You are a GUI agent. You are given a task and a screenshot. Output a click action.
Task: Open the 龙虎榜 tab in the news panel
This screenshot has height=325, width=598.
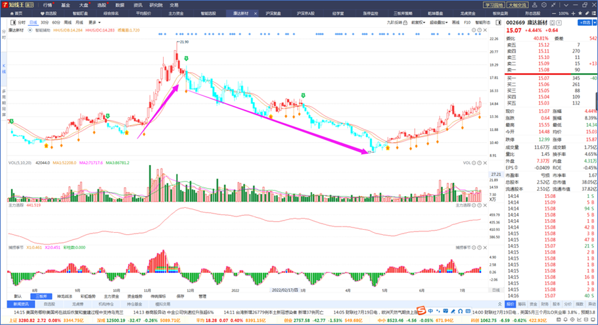click(x=78, y=304)
